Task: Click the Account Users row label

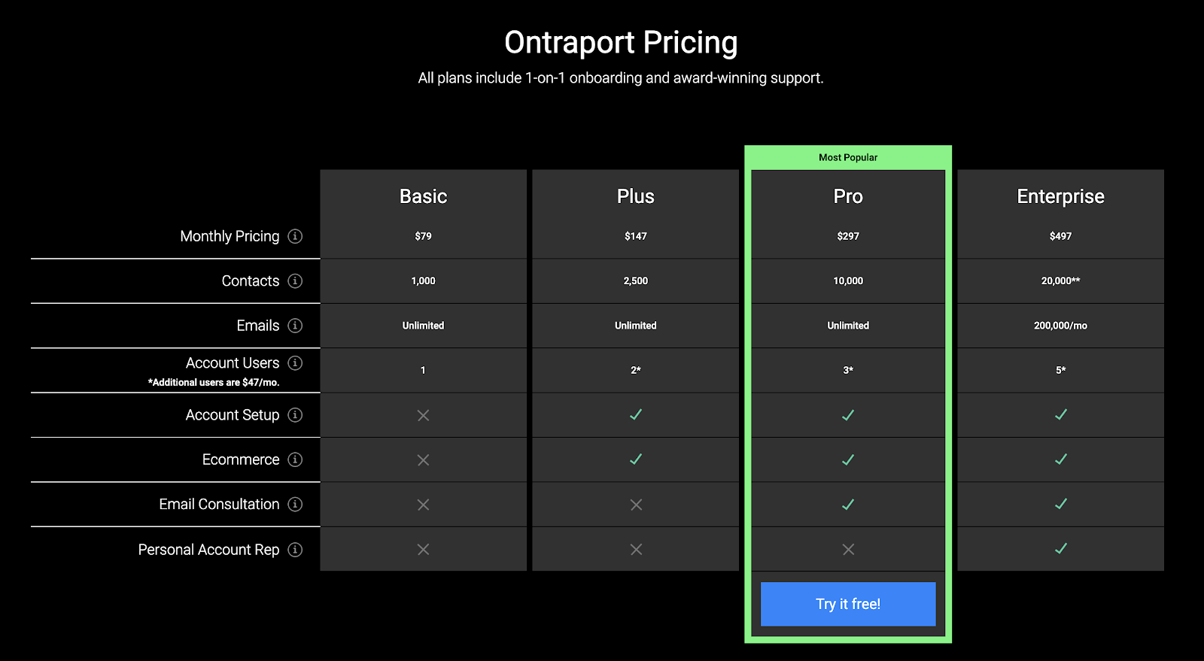Action: pyautogui.click(x=233, y=362)
